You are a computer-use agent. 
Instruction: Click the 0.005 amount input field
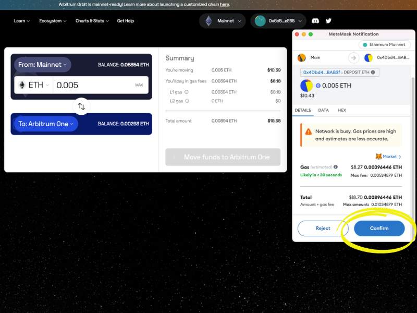(x=94, y=85)
